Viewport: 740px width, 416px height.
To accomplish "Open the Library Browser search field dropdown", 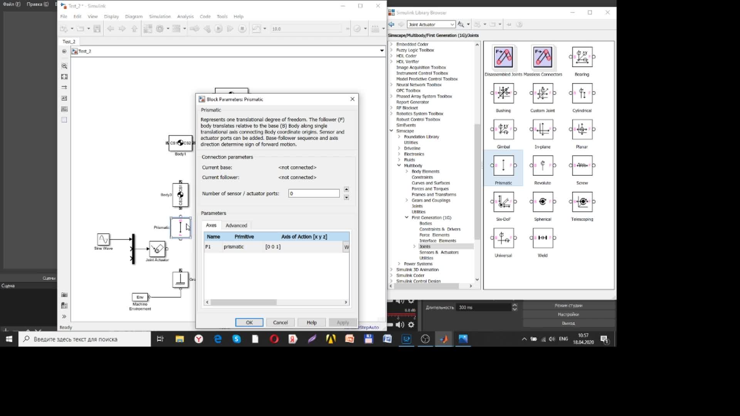I will point(452,24).
